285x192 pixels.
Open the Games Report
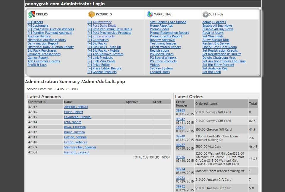pyautogui.click(x=38, y=58)
